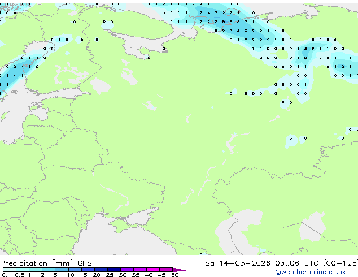Screen dimensions: 358x277
Task: Select the 25 to 30 mm legend swatch
Action: [x=113, y=270]
